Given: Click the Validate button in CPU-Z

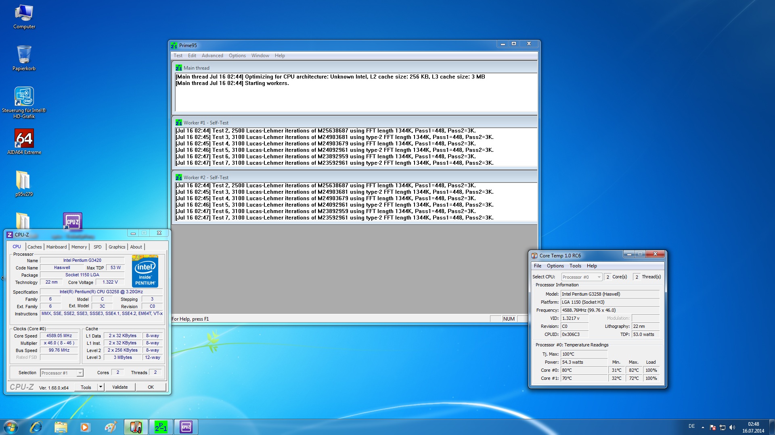Looking at the screenshot, I should (120, 387).
